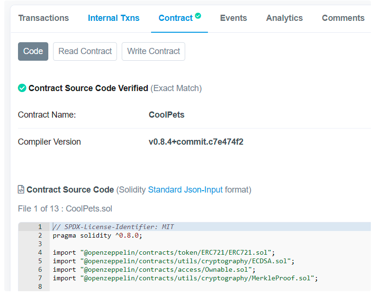Click the Read Contract button
This screenshot has height=295, width=377.
[x=85, y=51]
